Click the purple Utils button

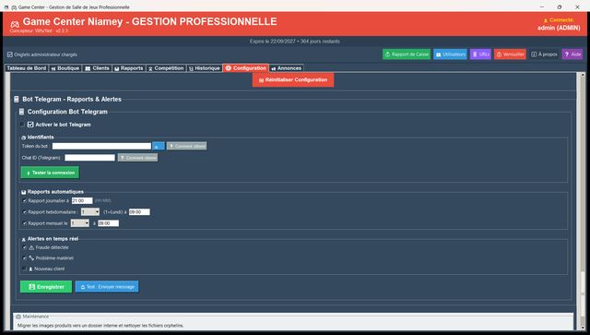[480, 54]
